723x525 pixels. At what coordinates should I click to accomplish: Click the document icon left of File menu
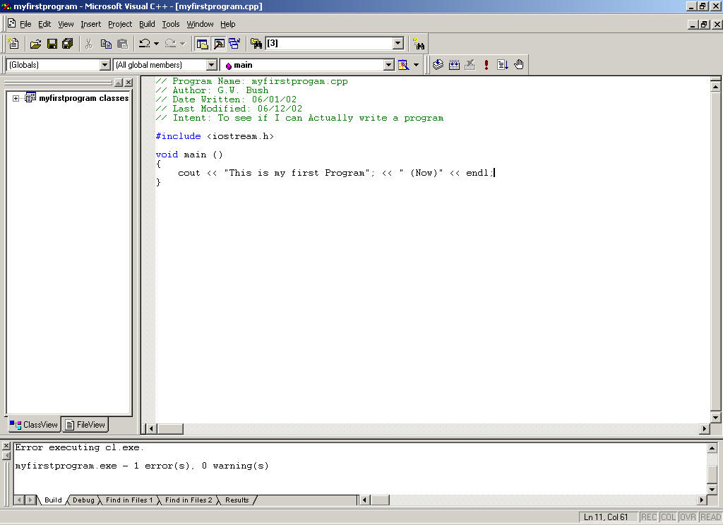pos(11,23)
